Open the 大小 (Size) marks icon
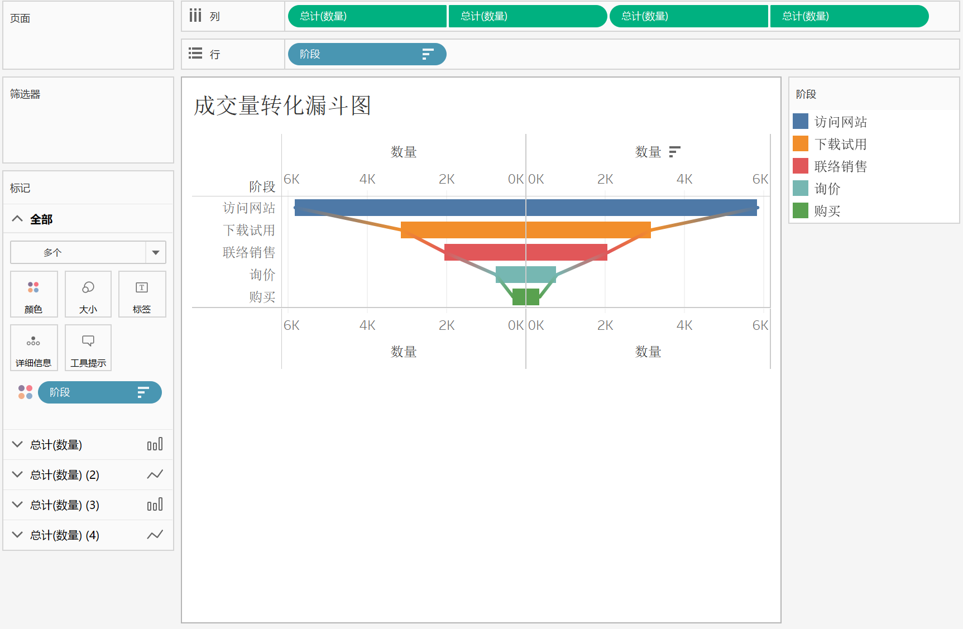 [88, 294]
